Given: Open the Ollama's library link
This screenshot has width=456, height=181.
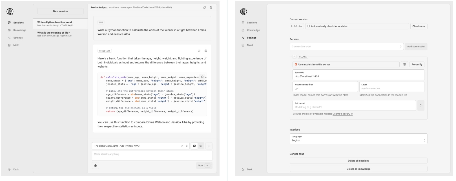Looking at the screenshot, I should click(x=342, y=114).
